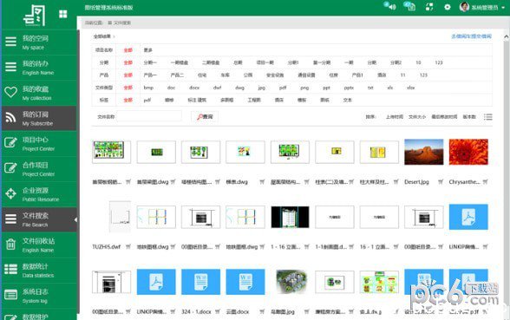Select 产品二 in the 产品 filter row
Viewport: 510px width, 320px height.
pos(177,75)
